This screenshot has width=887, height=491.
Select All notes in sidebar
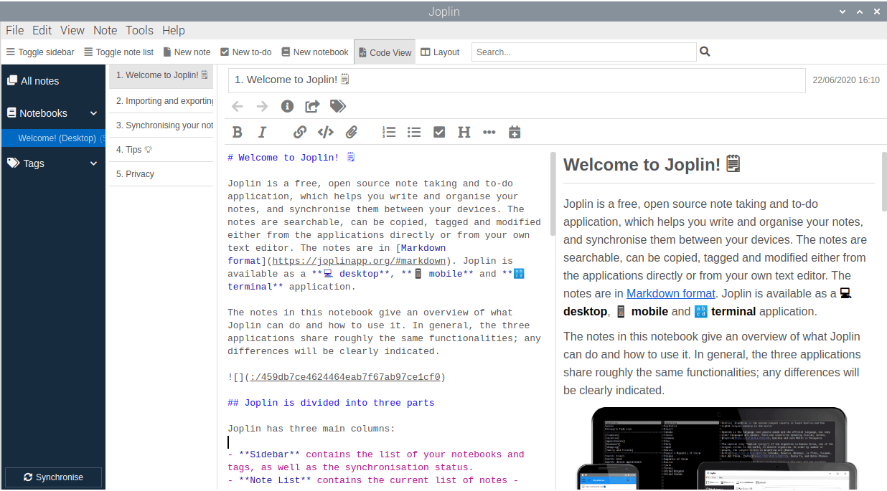coord(53,81)
